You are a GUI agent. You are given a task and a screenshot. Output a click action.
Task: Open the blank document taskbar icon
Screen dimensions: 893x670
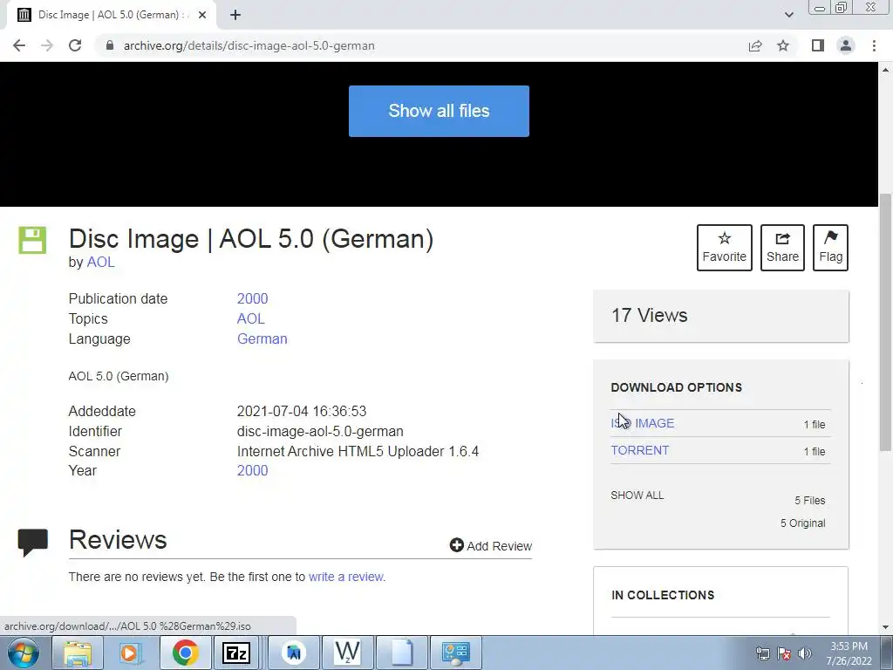tap(401, 653)
